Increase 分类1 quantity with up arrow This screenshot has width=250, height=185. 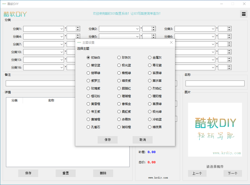[78, 27]
